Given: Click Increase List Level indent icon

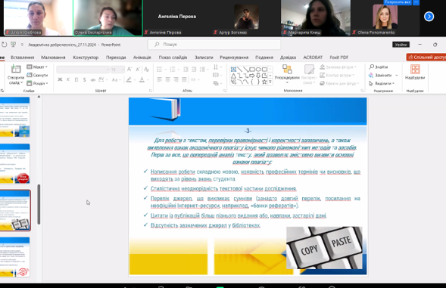Looking at the screenshot, I should [194, 69].
